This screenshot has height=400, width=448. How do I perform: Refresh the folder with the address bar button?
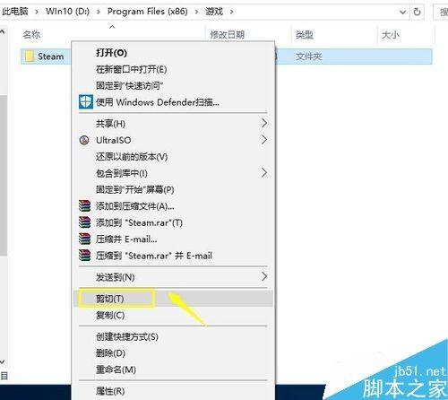point(417,12)
